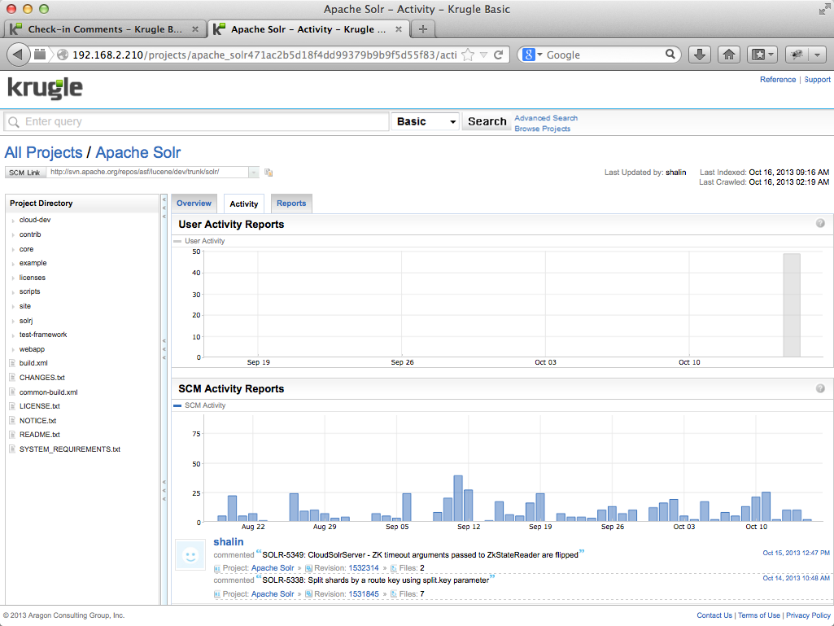Bookmark this page with the star icon
The width and height of the screenshot is (834, 626).
point(468,55)
